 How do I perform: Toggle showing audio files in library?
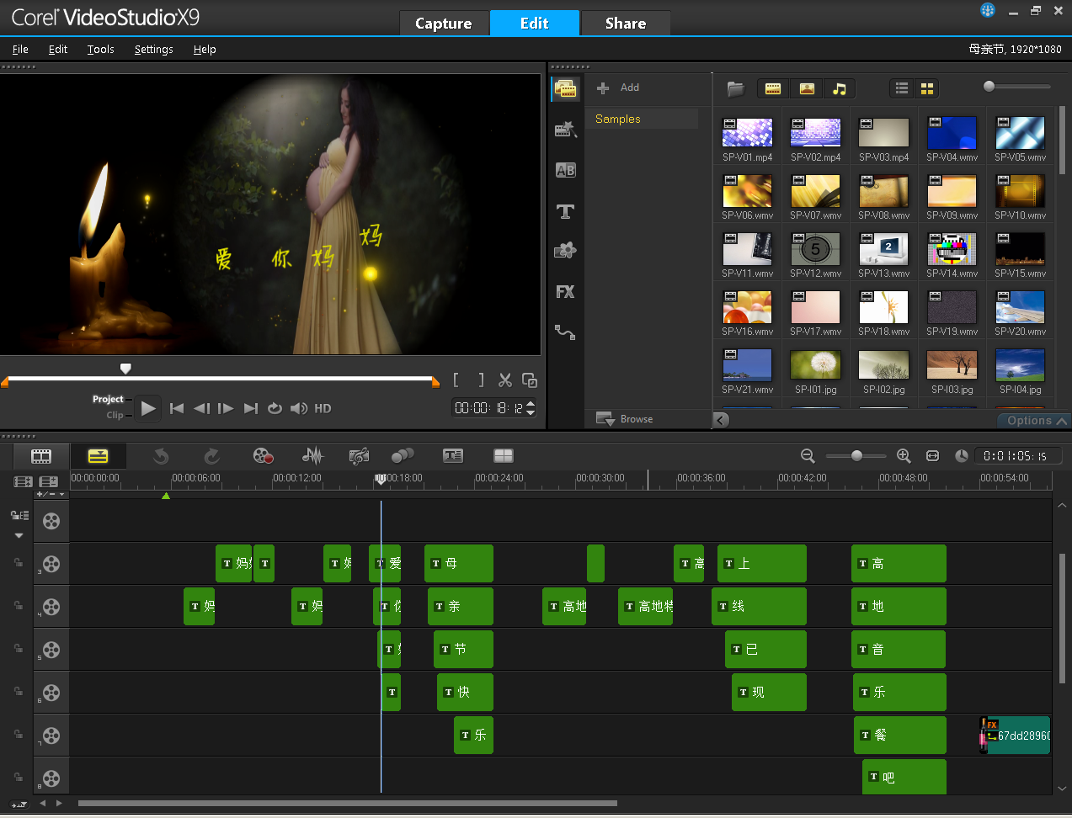(x=840, y=88)
